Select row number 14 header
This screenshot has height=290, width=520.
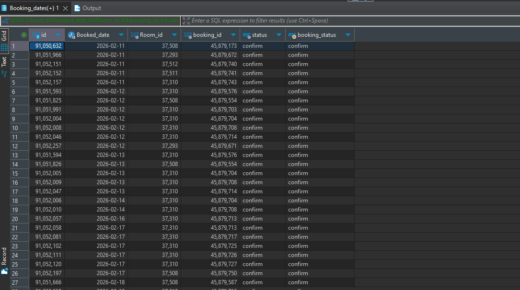point(19,164)
